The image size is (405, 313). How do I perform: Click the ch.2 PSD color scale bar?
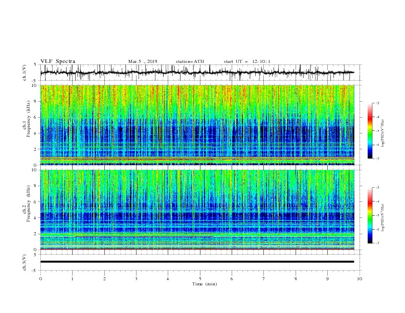click(370, 215)
